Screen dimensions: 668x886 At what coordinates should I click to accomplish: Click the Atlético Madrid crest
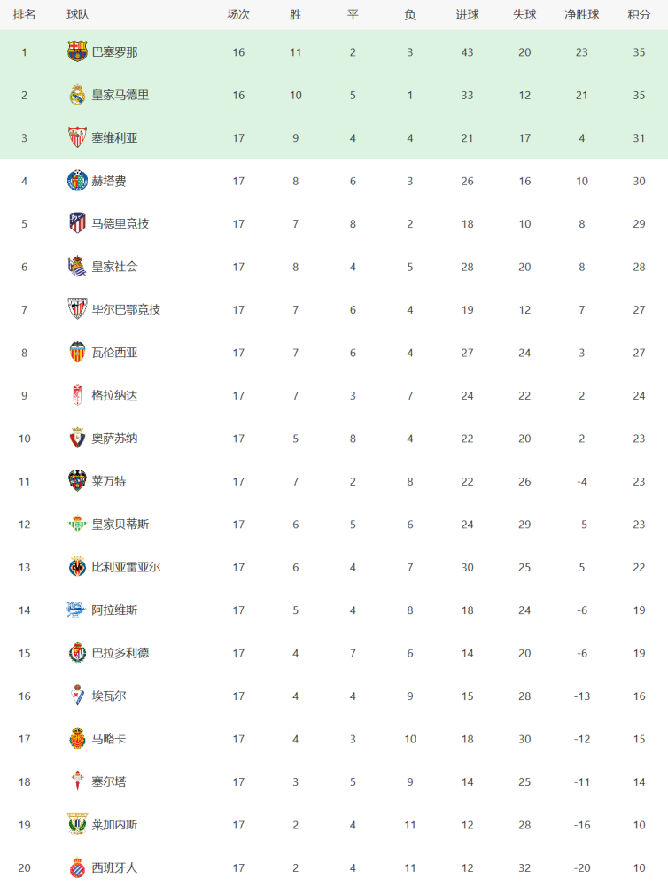point(77,224)
